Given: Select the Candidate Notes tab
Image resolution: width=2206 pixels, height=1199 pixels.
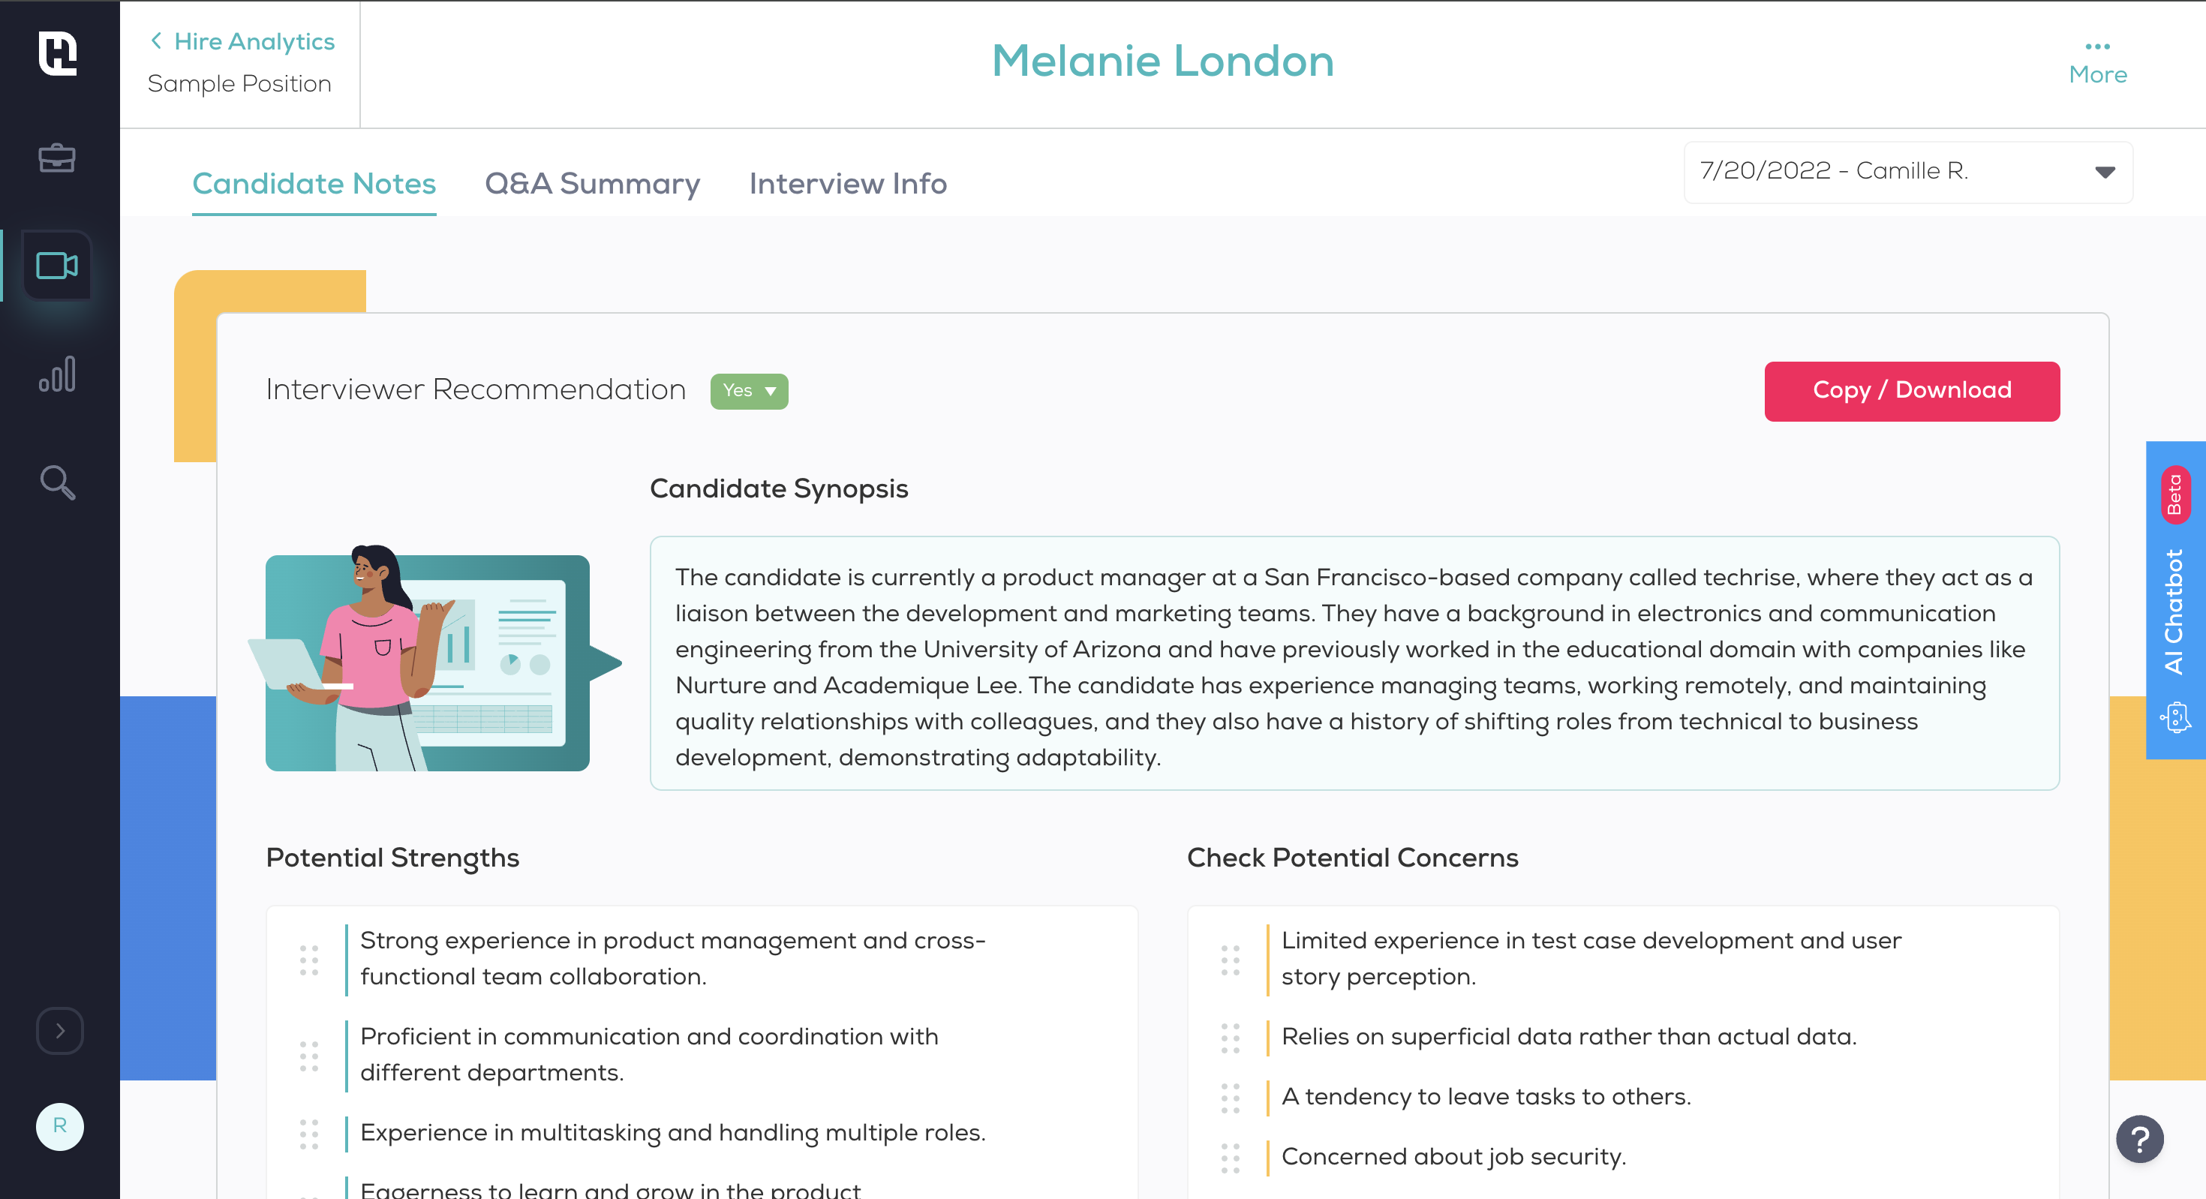Looking at the screenshot, I should coord(314,183).
